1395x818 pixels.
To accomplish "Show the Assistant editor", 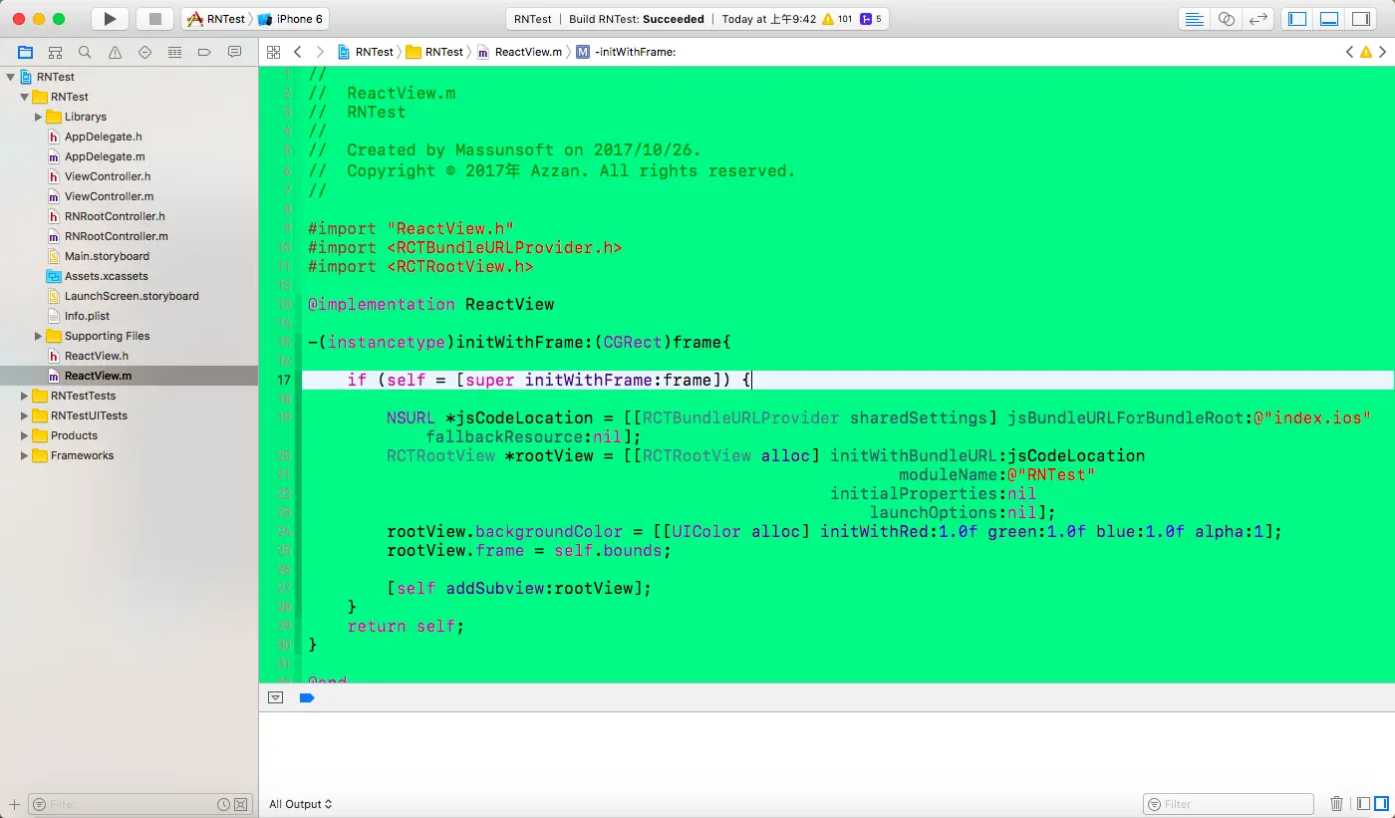I will [1227, 19].
